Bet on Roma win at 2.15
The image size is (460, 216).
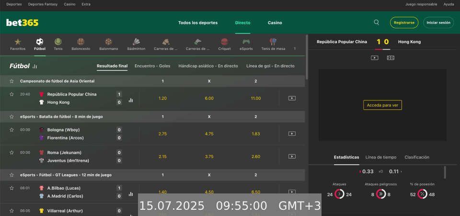pos(162,156)
